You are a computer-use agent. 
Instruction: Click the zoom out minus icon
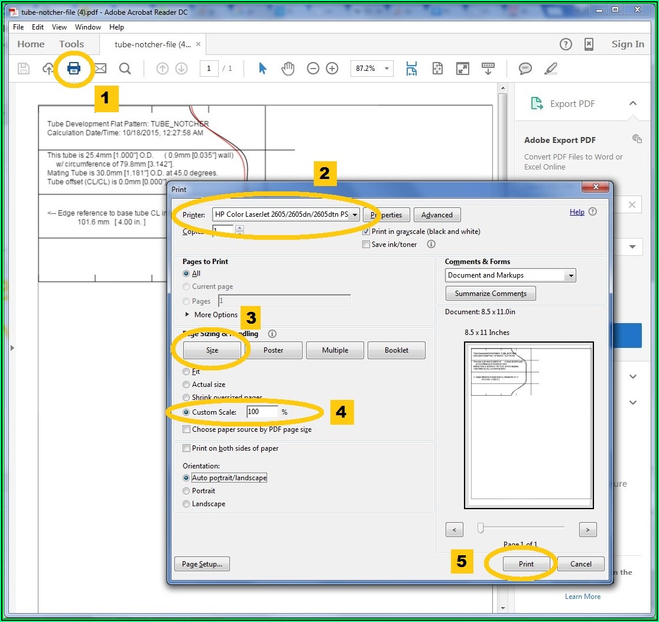[313, 69]
